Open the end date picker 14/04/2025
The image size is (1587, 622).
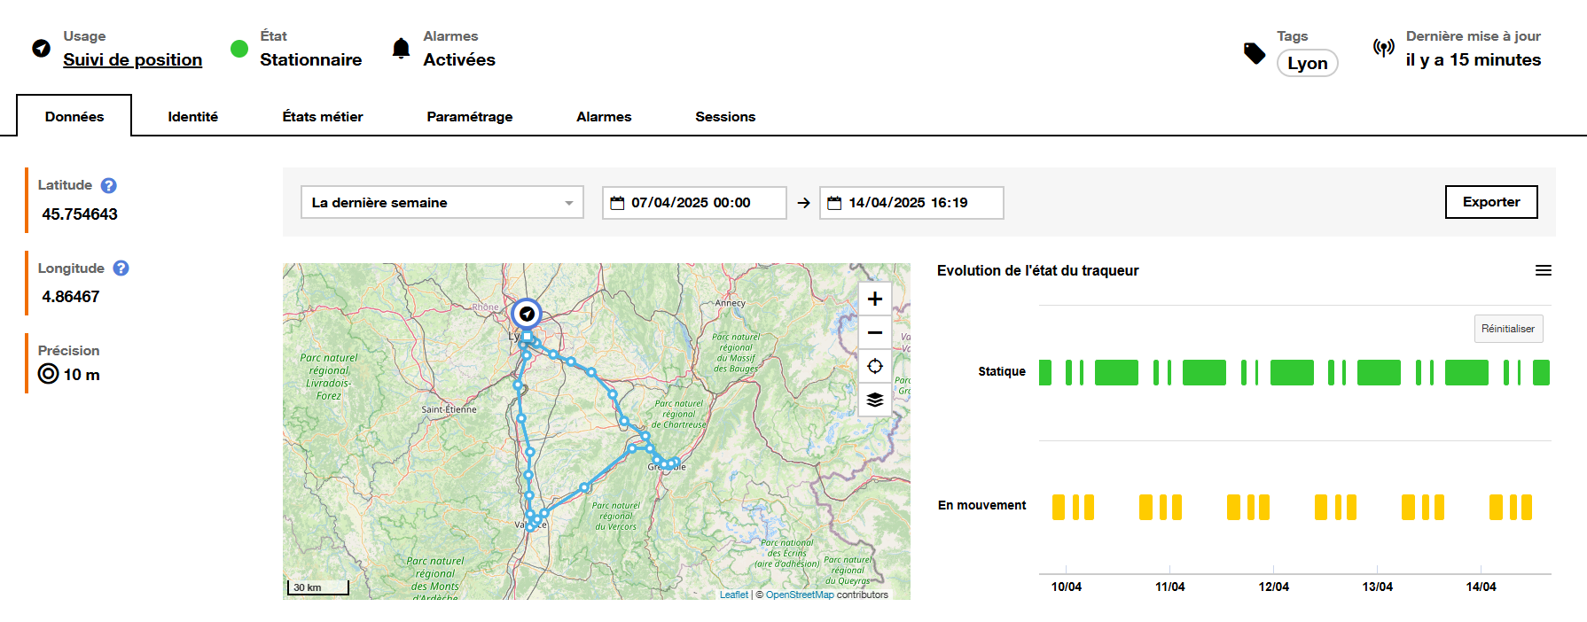click(911, 203)
